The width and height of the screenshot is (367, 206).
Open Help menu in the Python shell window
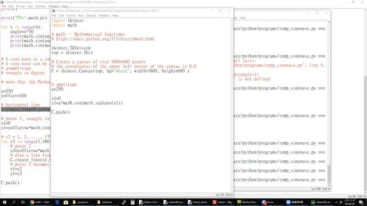243,18
